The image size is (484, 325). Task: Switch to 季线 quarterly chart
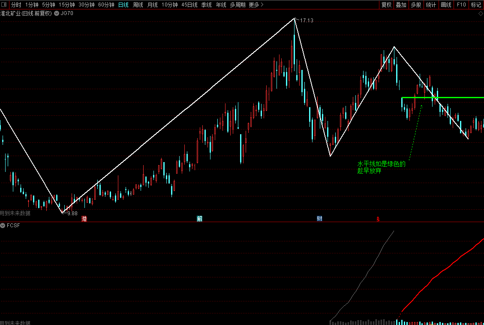207,5
